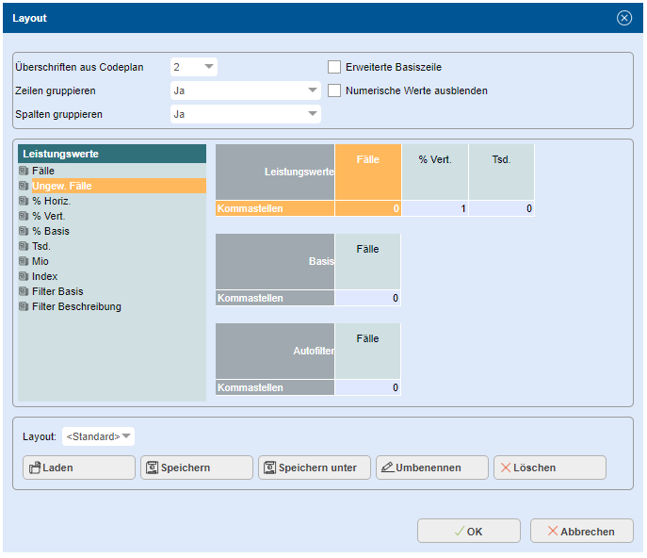Select the orange Fälle column header
647x558 pixels.
point(367,172)
